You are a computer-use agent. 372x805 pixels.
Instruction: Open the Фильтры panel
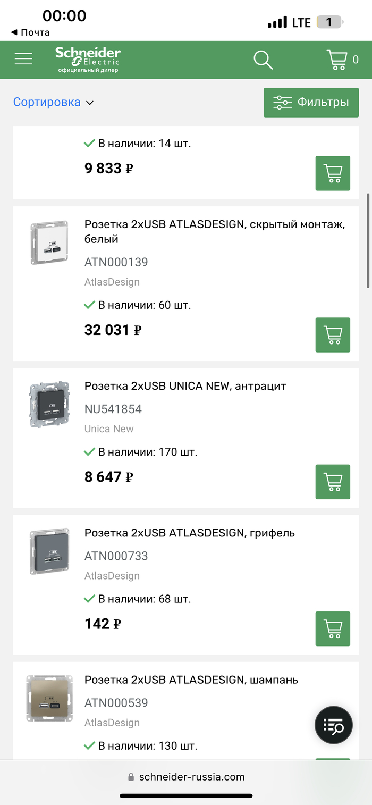(x=311, y=102)
